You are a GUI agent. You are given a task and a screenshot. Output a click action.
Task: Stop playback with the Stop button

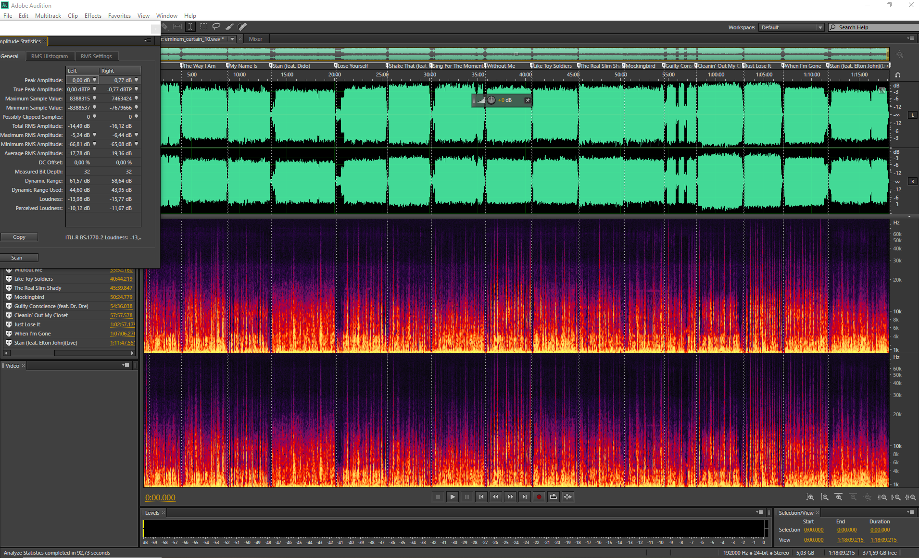(438, 497)
